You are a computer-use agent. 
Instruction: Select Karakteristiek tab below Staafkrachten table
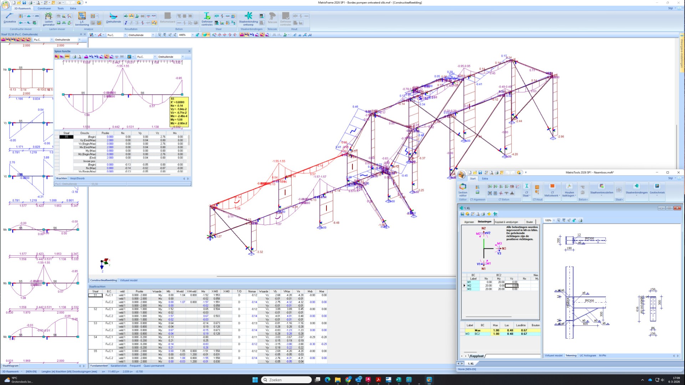point(118,366)
